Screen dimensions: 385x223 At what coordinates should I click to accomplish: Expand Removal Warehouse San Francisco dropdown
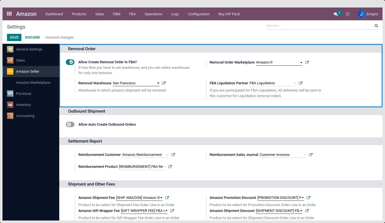[x=158, y=83]
